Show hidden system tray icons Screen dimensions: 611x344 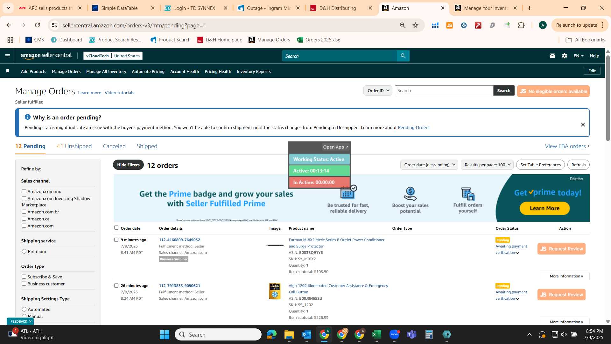coord(529,334)
